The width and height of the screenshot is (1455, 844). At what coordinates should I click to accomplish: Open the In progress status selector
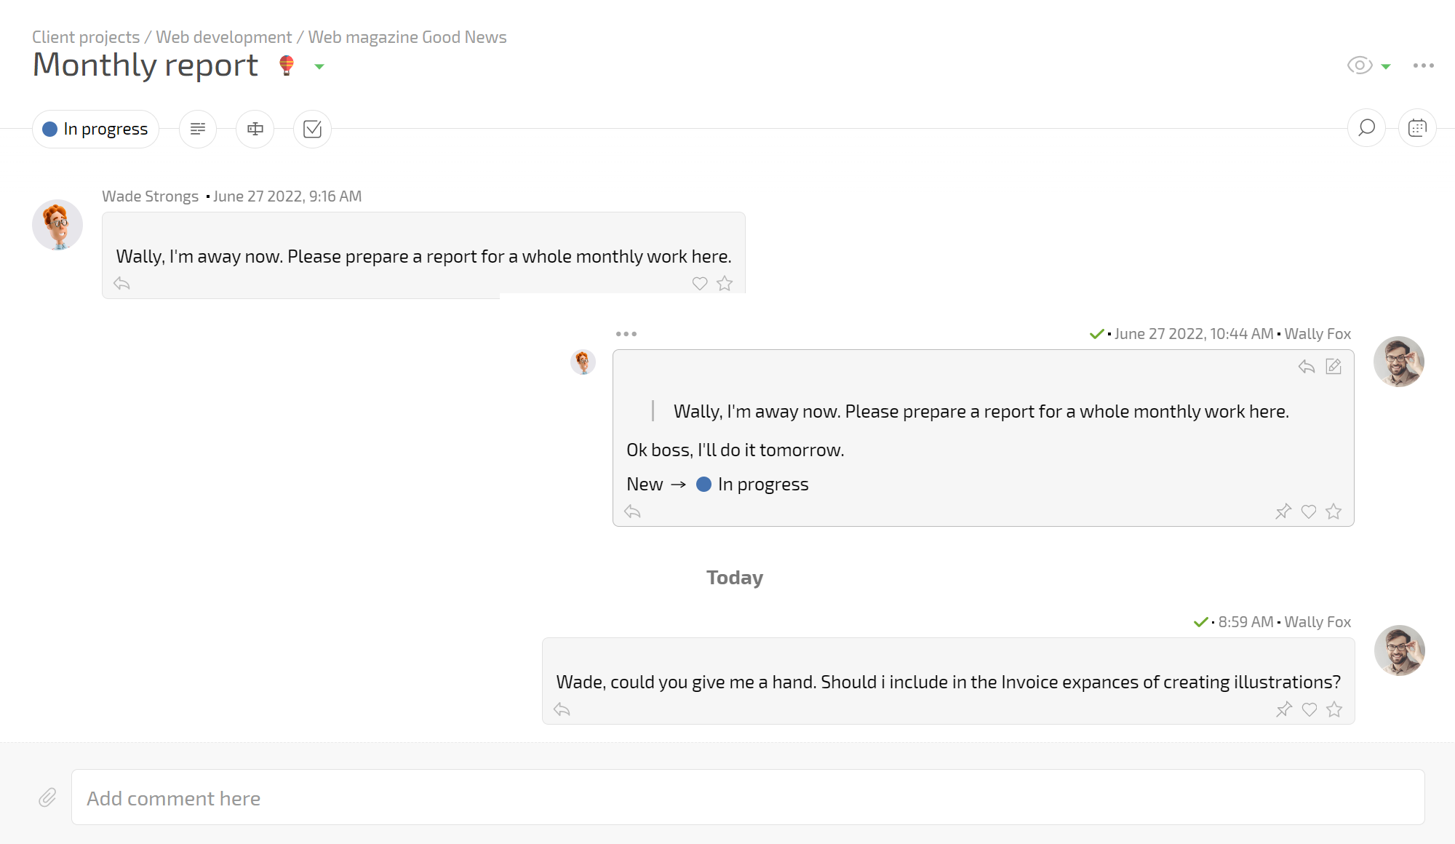coord(95,129)
